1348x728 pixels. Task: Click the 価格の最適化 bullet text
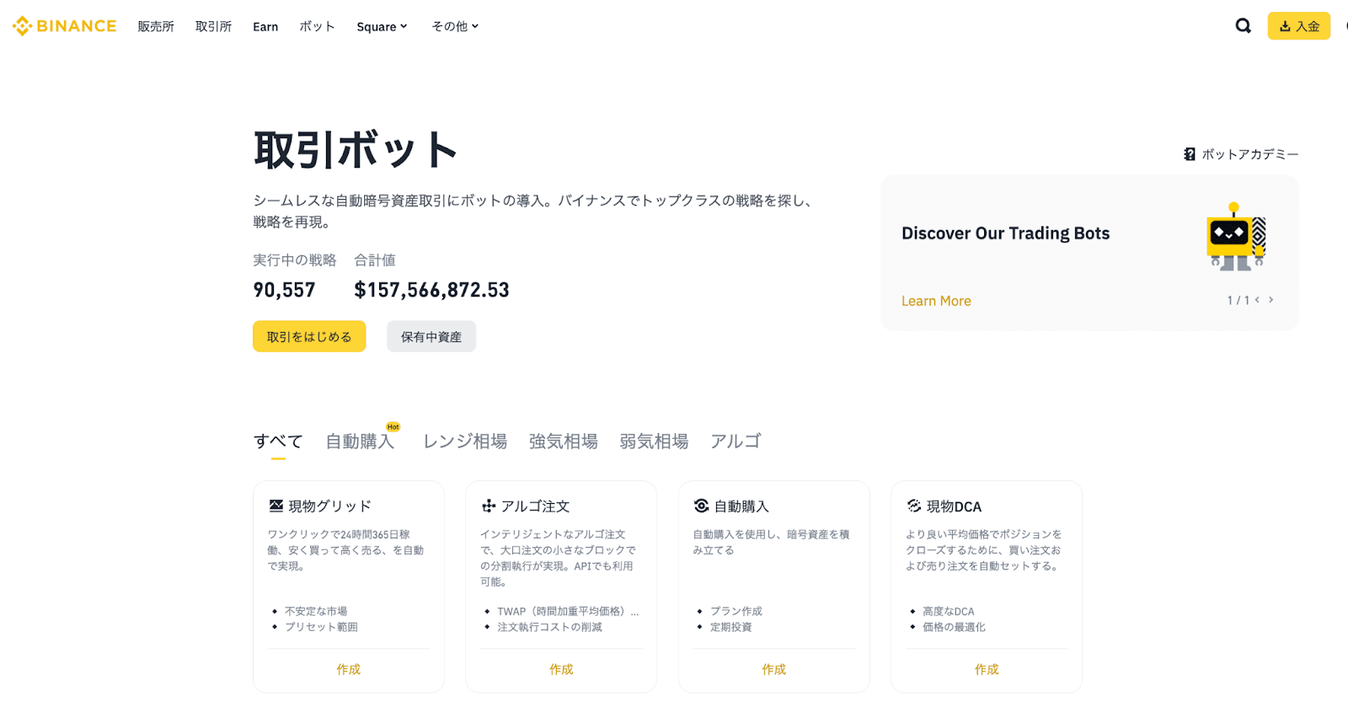click(954, 627)
